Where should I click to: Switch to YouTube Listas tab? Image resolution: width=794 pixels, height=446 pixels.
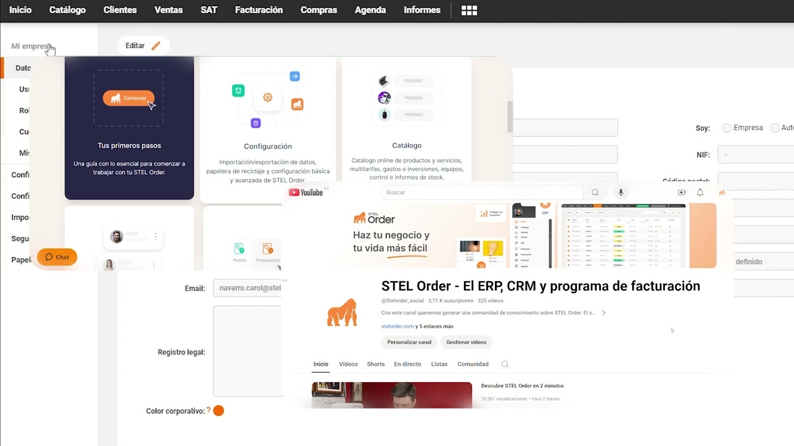point(439,364)
